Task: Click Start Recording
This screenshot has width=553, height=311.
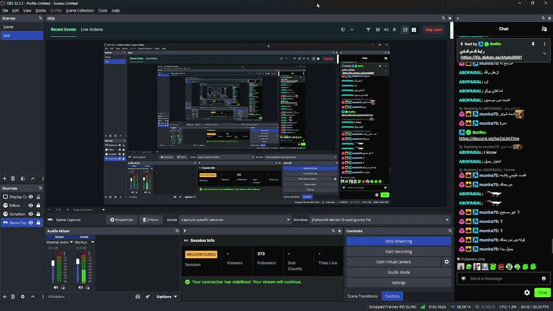Action: point(398,251)
